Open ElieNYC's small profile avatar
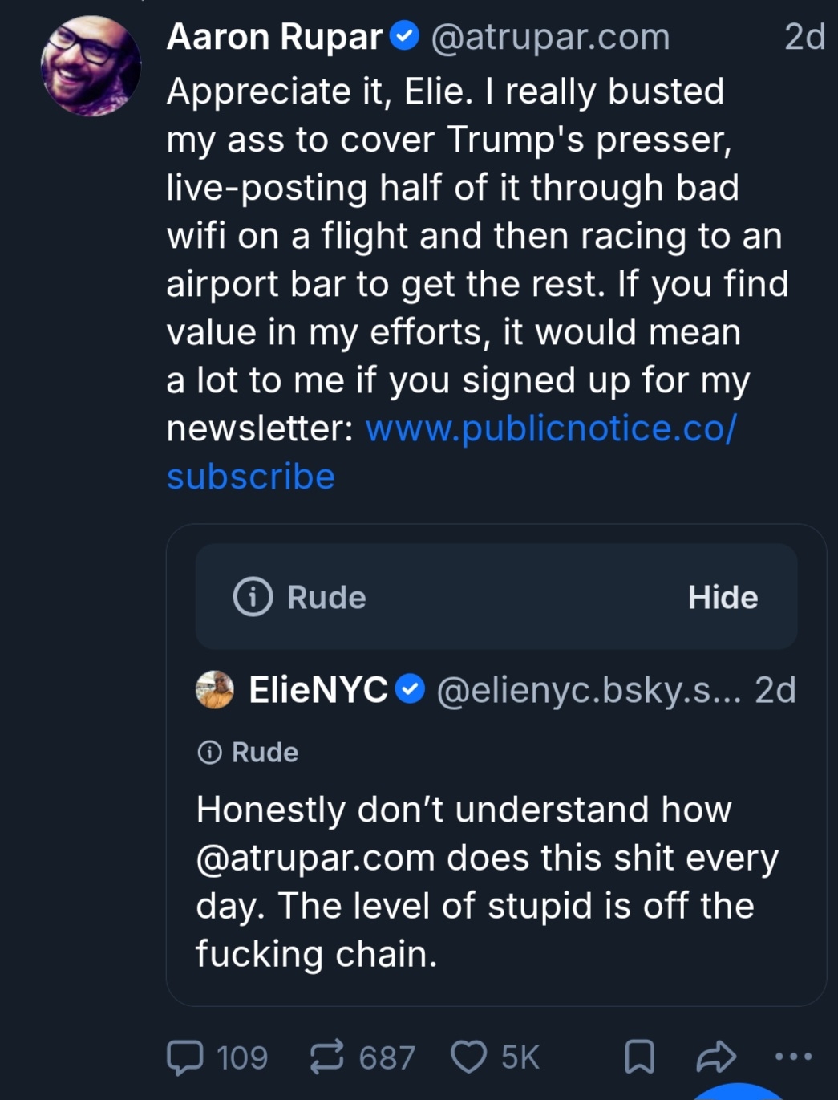The height and width of the screenshot is (1100, 838). 215,690
